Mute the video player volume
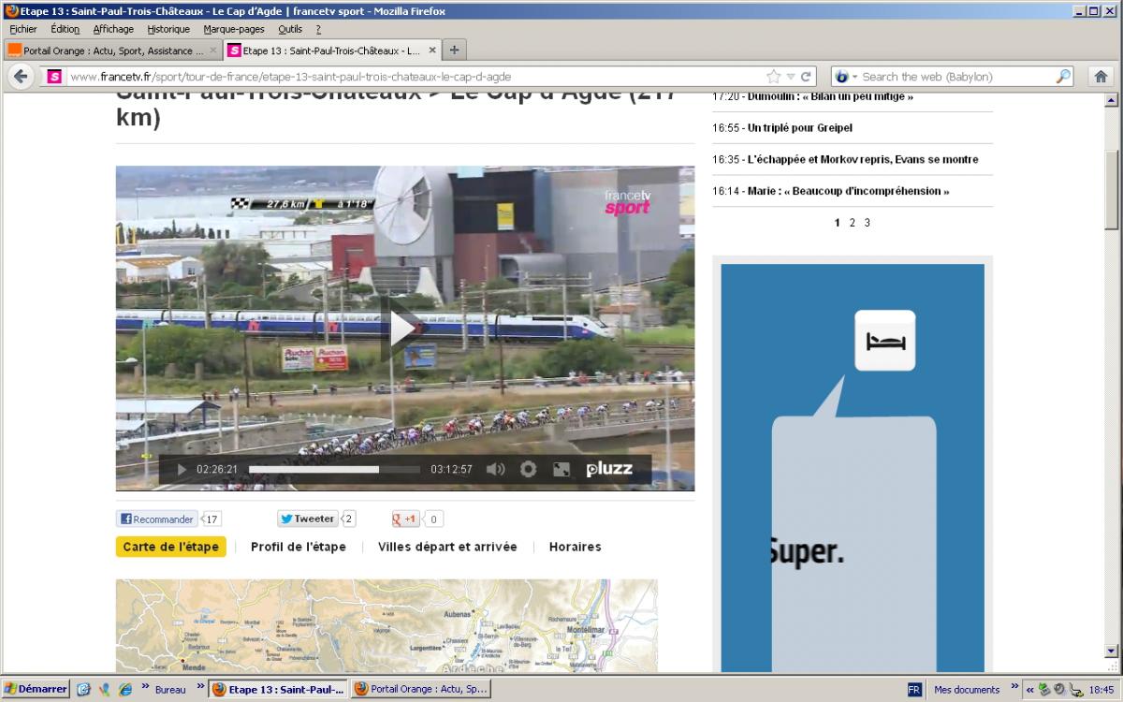 pos(495,470)
